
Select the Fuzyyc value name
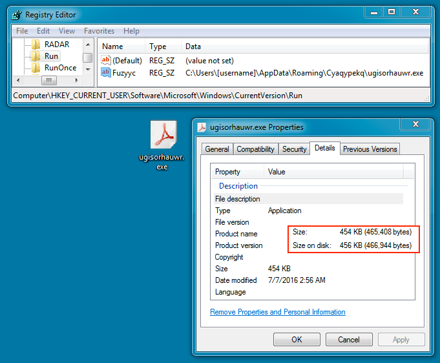[124, 73]
